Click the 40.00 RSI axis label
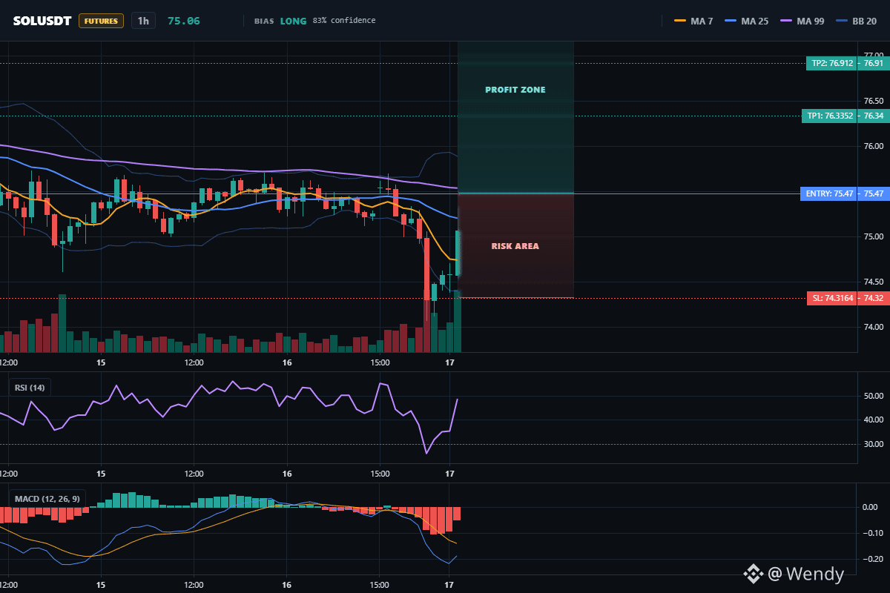Viewport: 890px width, 593px height. click(x=874, y=420)
